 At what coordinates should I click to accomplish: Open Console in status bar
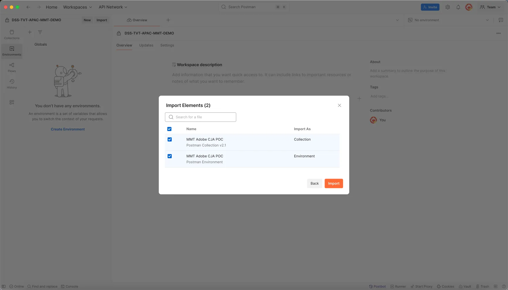pos(69,286)
